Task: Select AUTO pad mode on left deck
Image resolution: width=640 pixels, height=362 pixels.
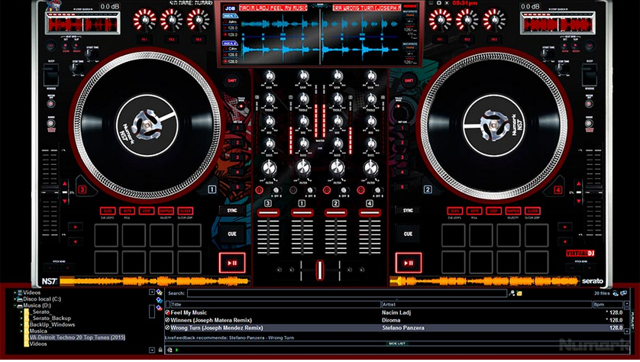Action: pos(127,211)
